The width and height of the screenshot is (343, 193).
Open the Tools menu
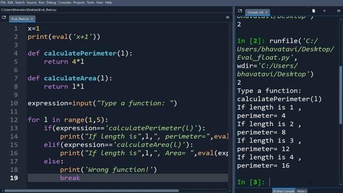[91, 2]
